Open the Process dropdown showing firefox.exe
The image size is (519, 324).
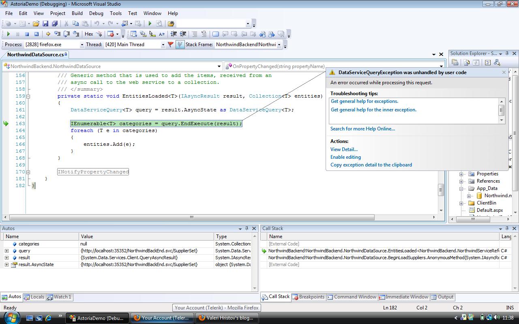(x=54, y=45)
